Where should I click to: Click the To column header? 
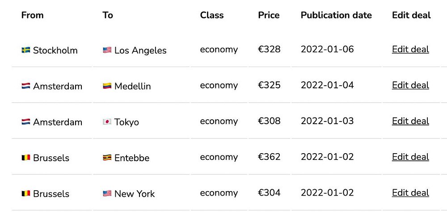click(108, 15)
